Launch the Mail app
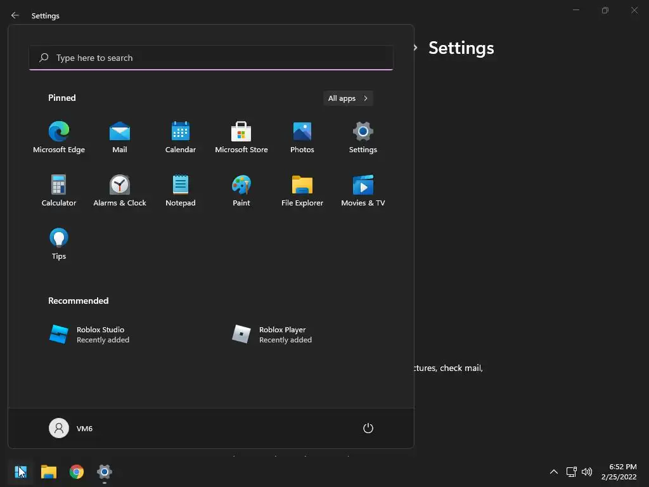649x487 pixels. 120,138
